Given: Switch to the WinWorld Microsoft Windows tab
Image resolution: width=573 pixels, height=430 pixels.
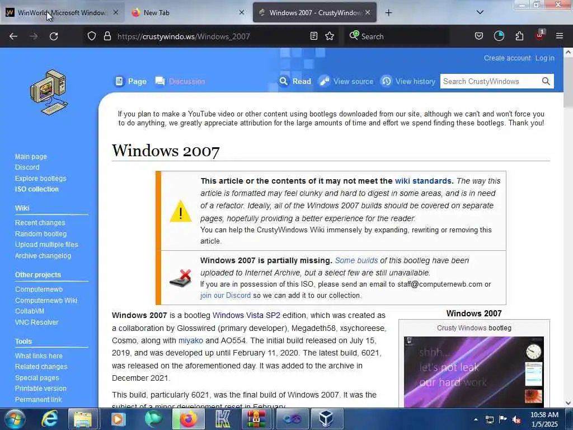Looking at the screenshot, I should pos(62,12).
